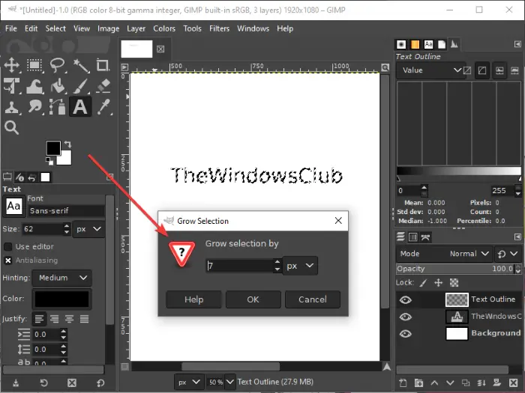Viewport: 525px width, 393px height.
Task: Toggle the Use editor checkbox
Action: coord(8,246)
